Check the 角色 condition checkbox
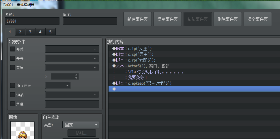280x139 pixels. [12, 104]
